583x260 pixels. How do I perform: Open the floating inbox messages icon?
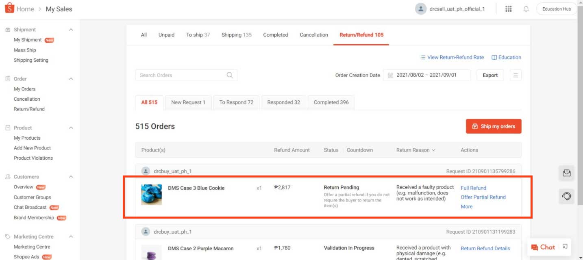pos(566,173)
